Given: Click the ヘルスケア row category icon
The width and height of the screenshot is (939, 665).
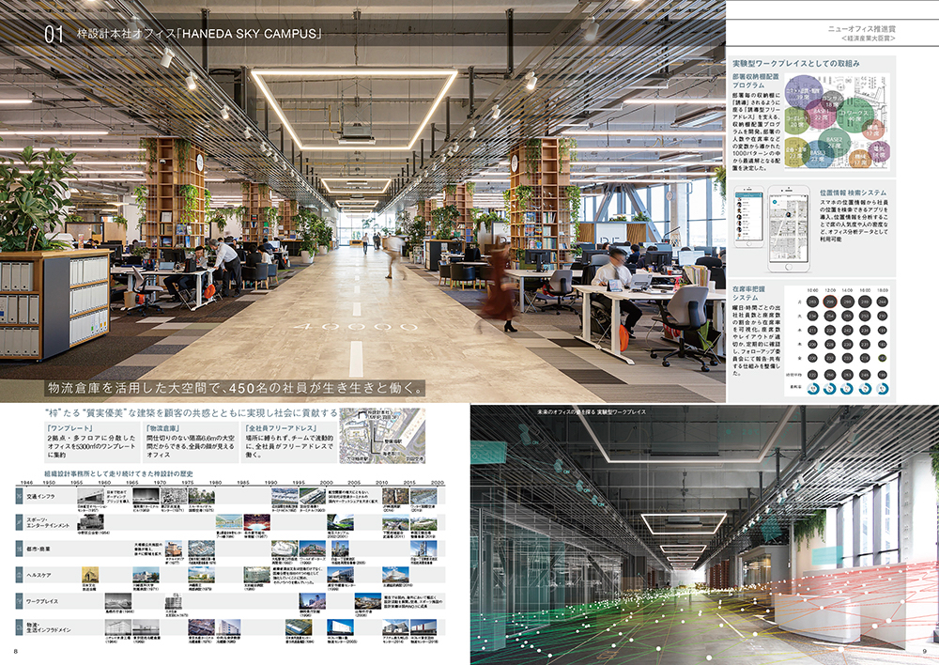Looking at the screenshot, I should 20,575.
